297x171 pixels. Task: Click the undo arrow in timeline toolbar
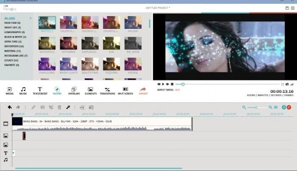[x=10, y=107]
